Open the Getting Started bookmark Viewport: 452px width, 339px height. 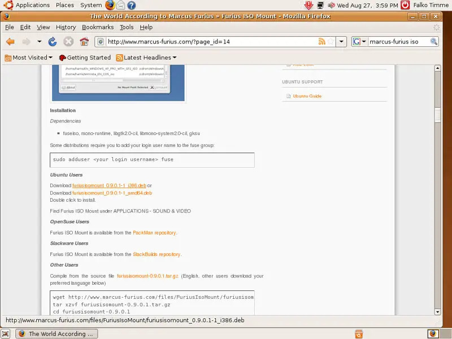[x=85, y=58]
